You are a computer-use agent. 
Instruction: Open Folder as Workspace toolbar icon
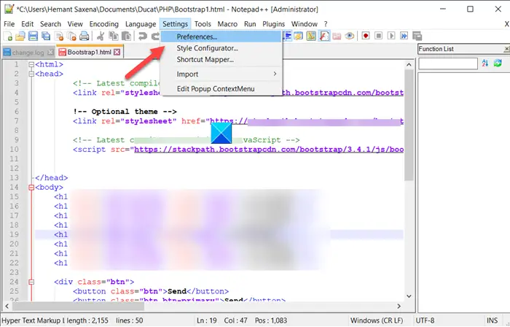tap(337, 36)
